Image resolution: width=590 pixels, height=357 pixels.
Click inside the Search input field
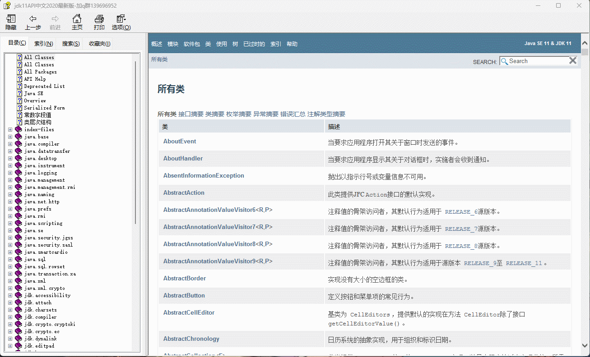537,61
